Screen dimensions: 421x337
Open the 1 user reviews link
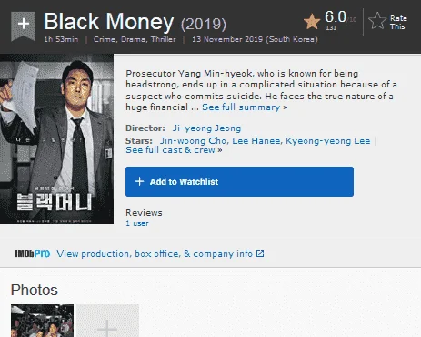pyautogui.click(x=137, y=223)
